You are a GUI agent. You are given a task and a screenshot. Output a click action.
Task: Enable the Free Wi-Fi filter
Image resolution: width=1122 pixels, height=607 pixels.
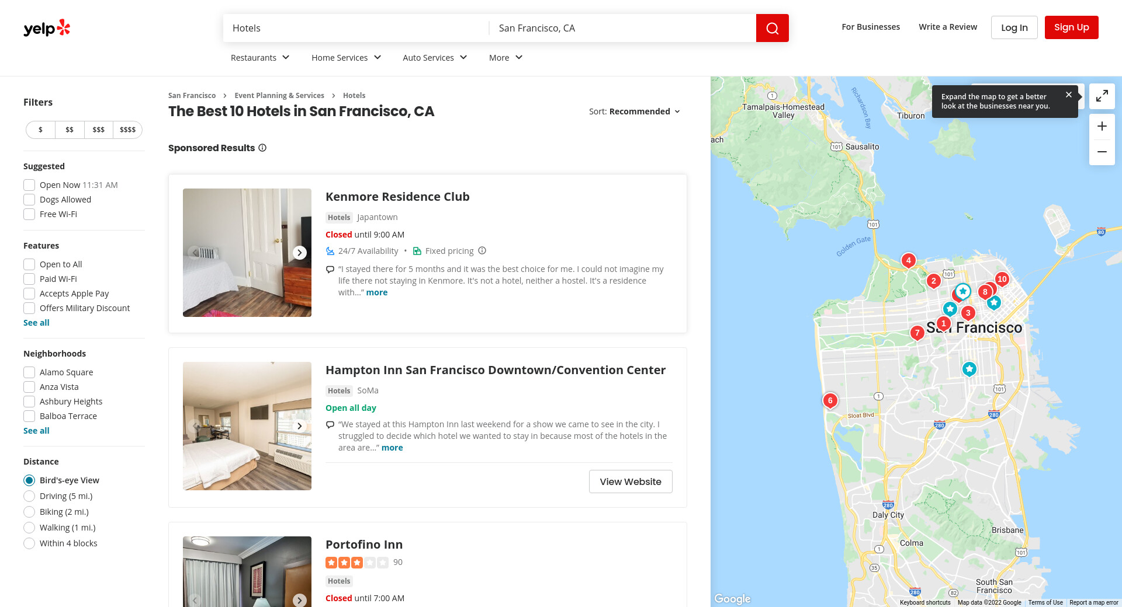[x=29, y=214]
